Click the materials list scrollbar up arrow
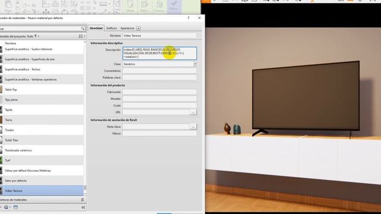This screenshot has height=214, width=381. (85, 42)
